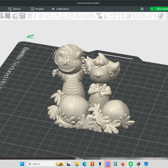Image resolution: width=168 pixels, height=168 pixels.
Task: Click the Slice plate button
Action: tap(162, 9)
